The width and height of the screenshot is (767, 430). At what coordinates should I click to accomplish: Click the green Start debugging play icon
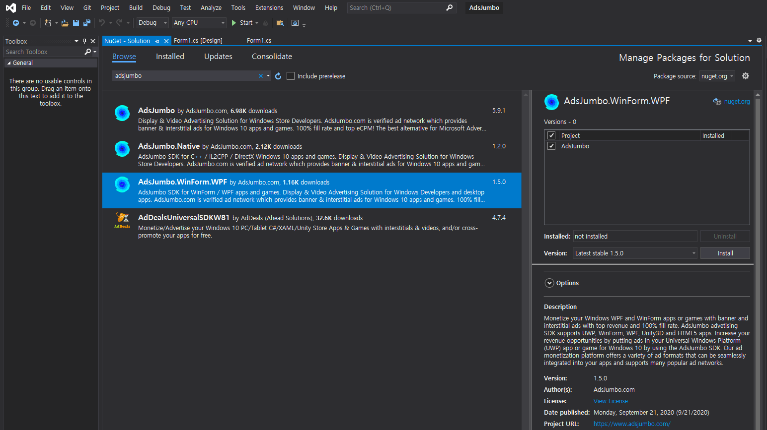[x=234, y=23]
